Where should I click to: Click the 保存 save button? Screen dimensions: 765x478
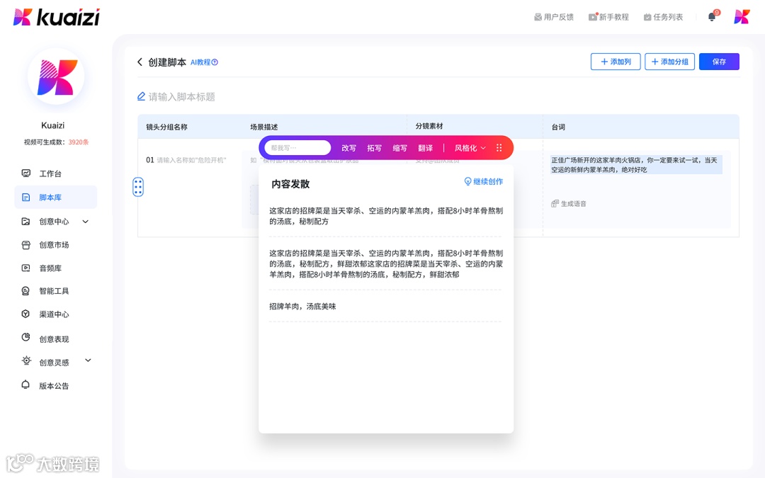point(719,62)
